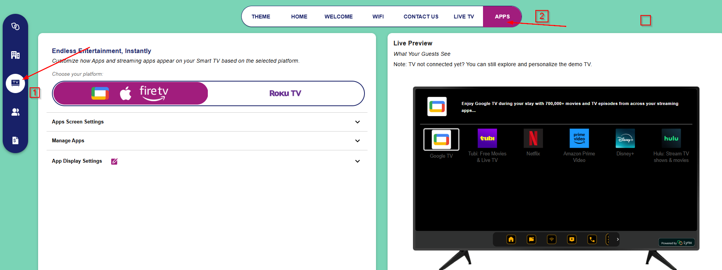Screen dimensions: 722x270
Task: Click the Powered by Lynx badge
Action: 677,243
